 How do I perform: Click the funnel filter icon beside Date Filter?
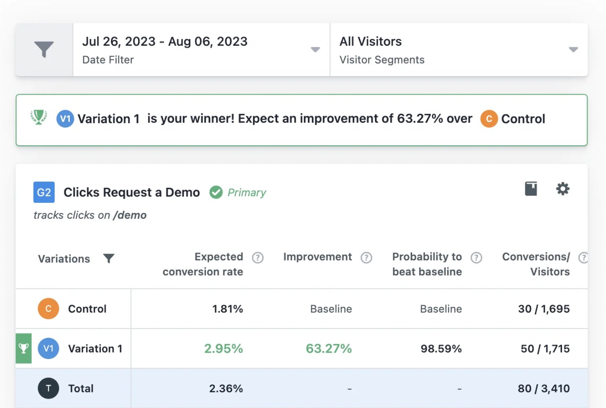pyautogui.click(x=44, y=49)
